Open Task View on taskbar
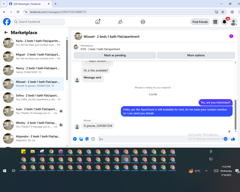This screenshot has width=240, height=192. pos(13,171)
